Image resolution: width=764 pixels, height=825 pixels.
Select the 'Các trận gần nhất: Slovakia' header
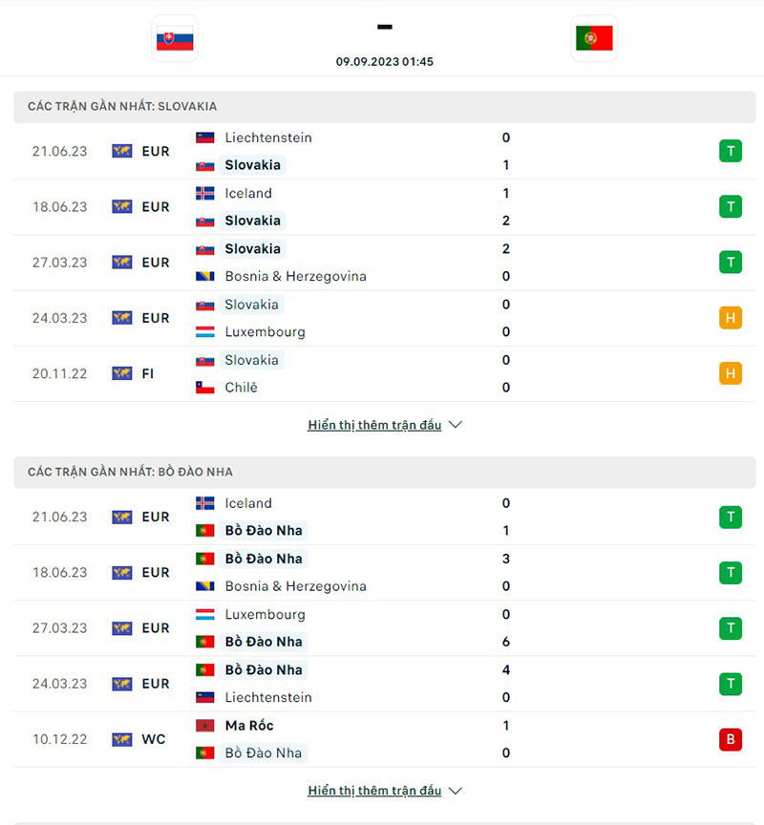pos(122,107)
